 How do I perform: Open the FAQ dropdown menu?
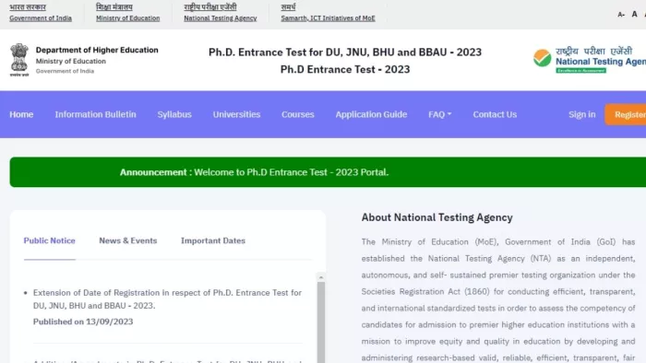[x=439, y=114]
